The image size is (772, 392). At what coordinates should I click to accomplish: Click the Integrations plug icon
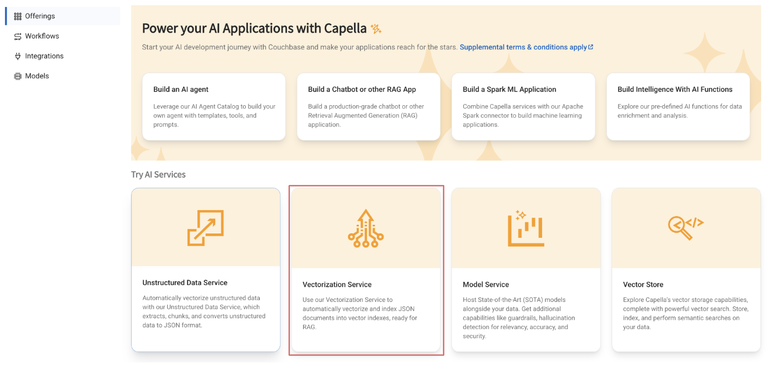(x=18, y=56)
